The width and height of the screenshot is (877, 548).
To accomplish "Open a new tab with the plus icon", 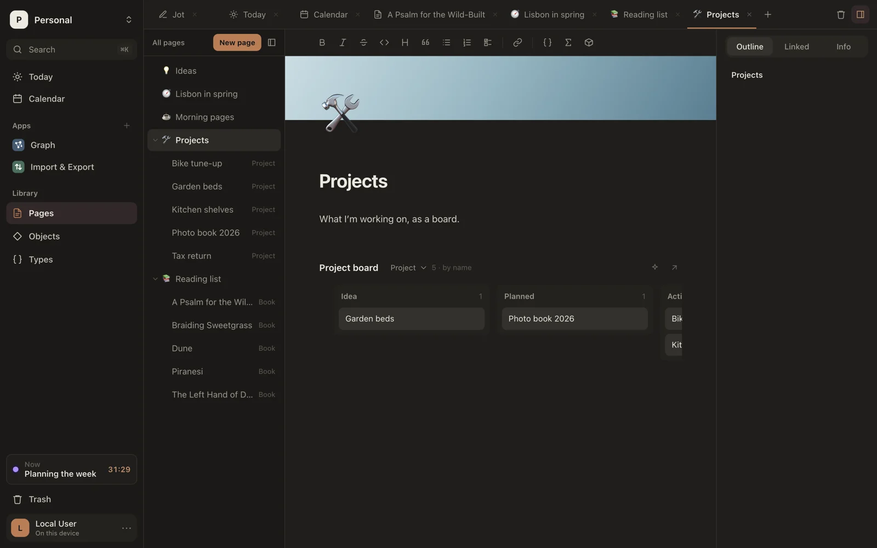I will (x=768, y=15).
